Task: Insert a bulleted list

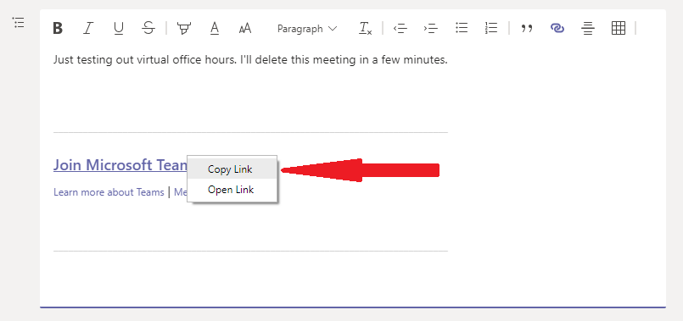Action: coord(462,29)
